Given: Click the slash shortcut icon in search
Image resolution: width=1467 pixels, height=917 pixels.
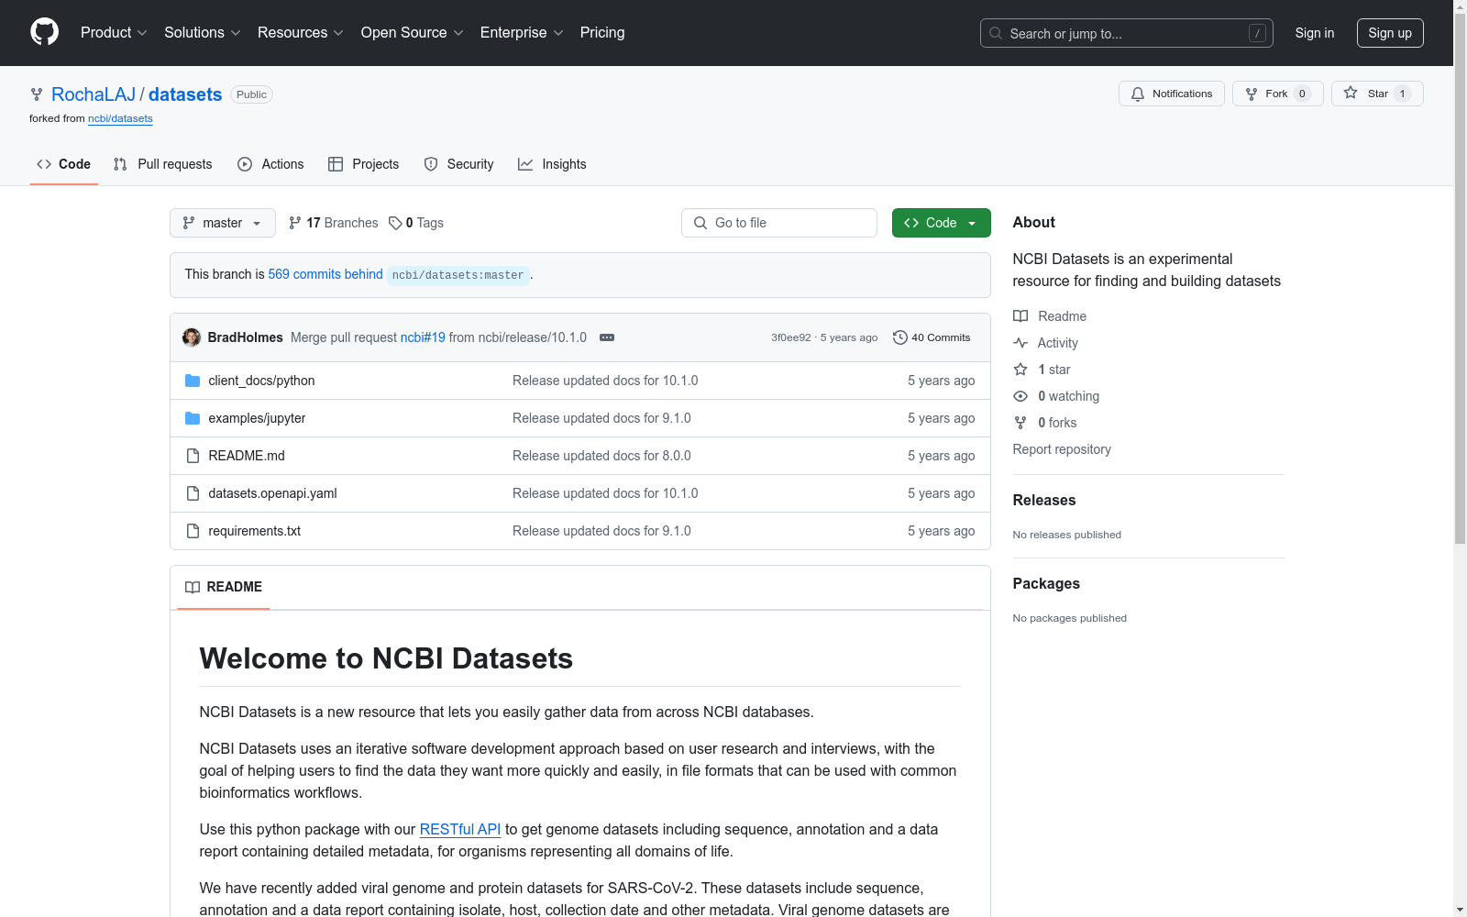Looking at the screenshot, I should [x=1257, y=33].
